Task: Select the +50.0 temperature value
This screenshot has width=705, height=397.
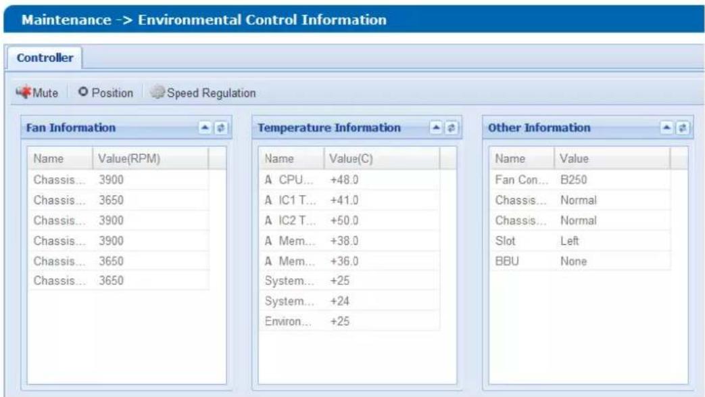Action: click(x=344, y=220)
